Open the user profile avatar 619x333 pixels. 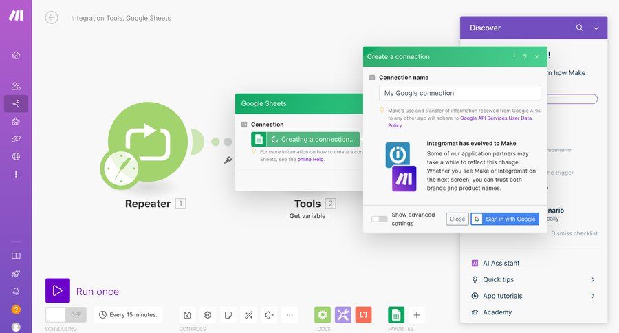(x=16, y=327)
